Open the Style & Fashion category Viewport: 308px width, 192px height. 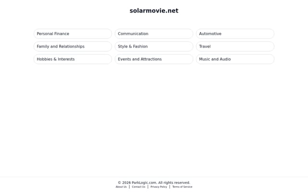coord(154,47)
